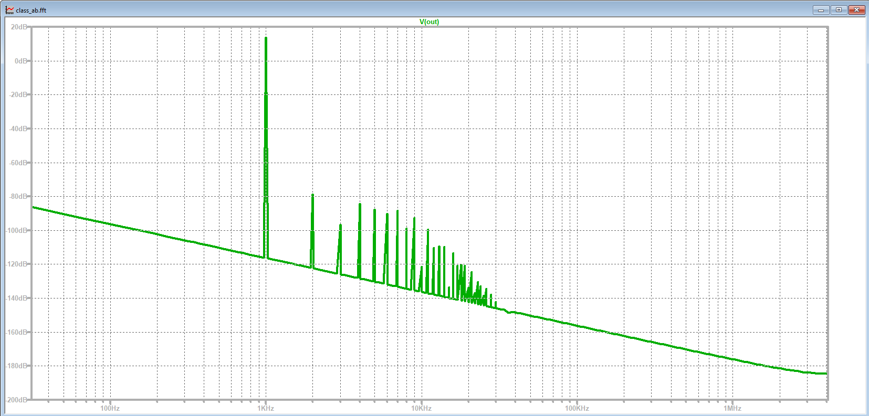Click the 100KHz frequency label
This screenshot has height=416, width=869.
pos(577,408)
